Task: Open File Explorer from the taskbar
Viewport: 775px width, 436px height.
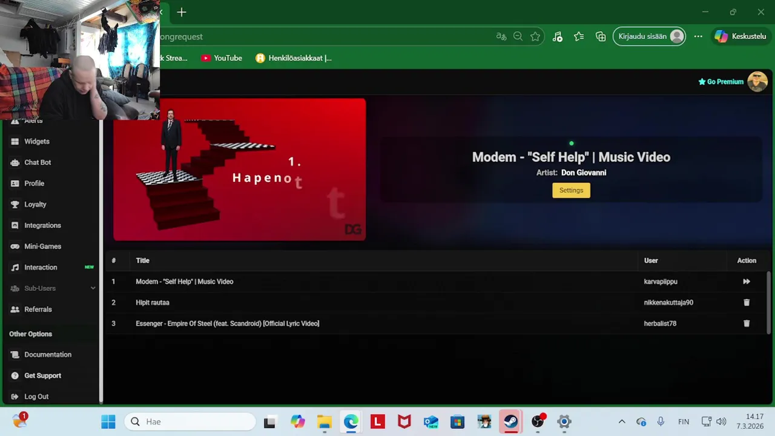Action: [x=325, y=421]
